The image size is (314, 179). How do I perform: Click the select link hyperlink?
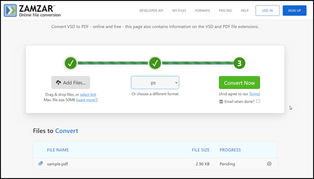(x=88, y=94)
